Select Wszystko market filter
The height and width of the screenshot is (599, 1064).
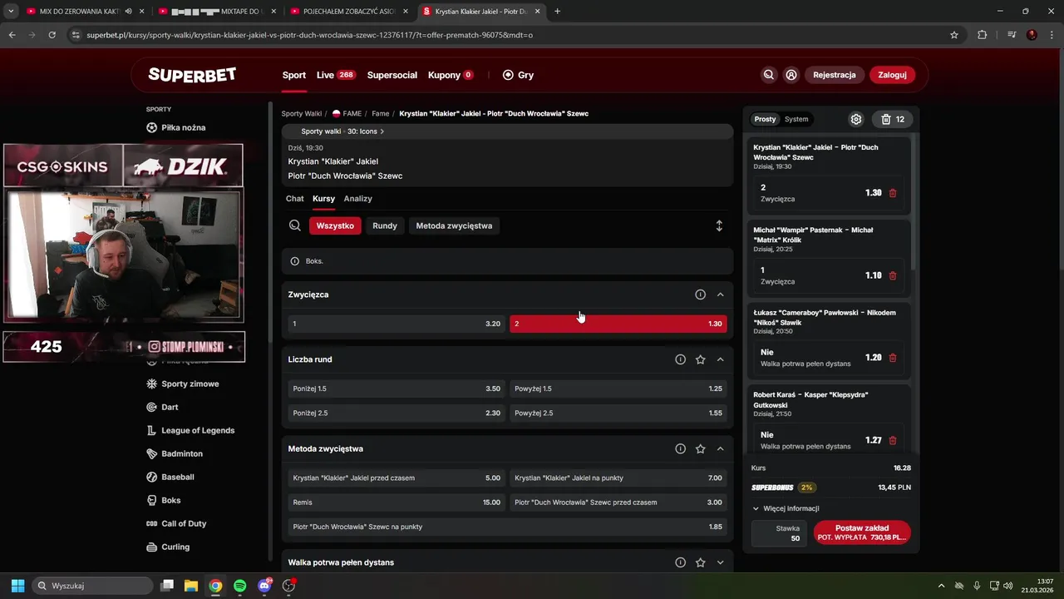[x=335, y=225]
